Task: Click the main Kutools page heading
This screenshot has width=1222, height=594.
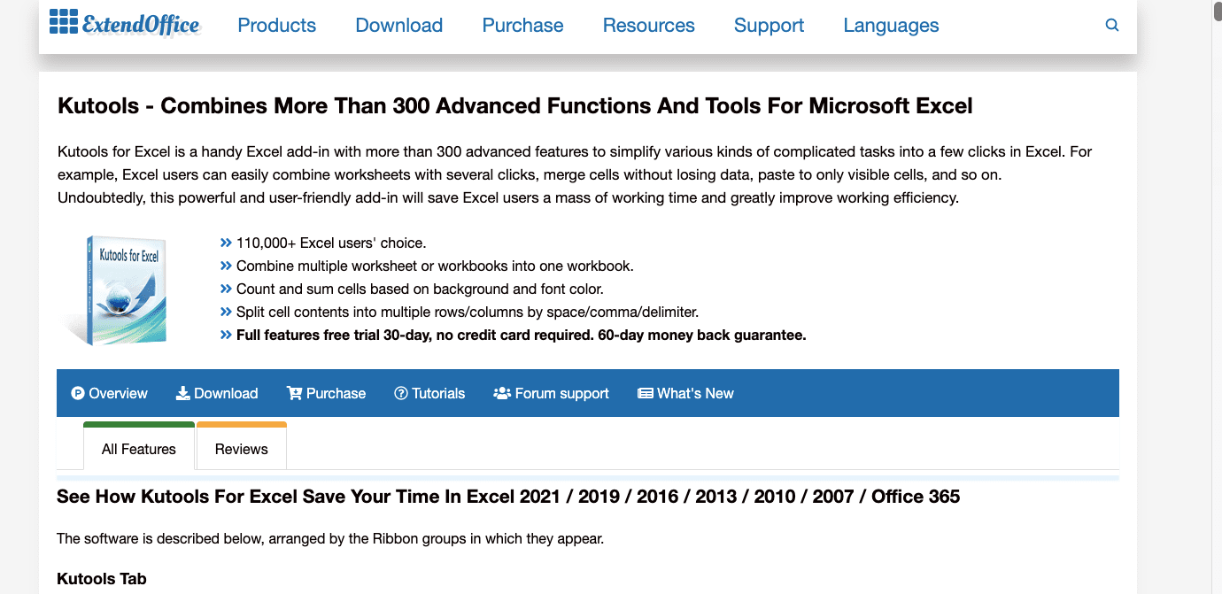Action: click(515, 106)
